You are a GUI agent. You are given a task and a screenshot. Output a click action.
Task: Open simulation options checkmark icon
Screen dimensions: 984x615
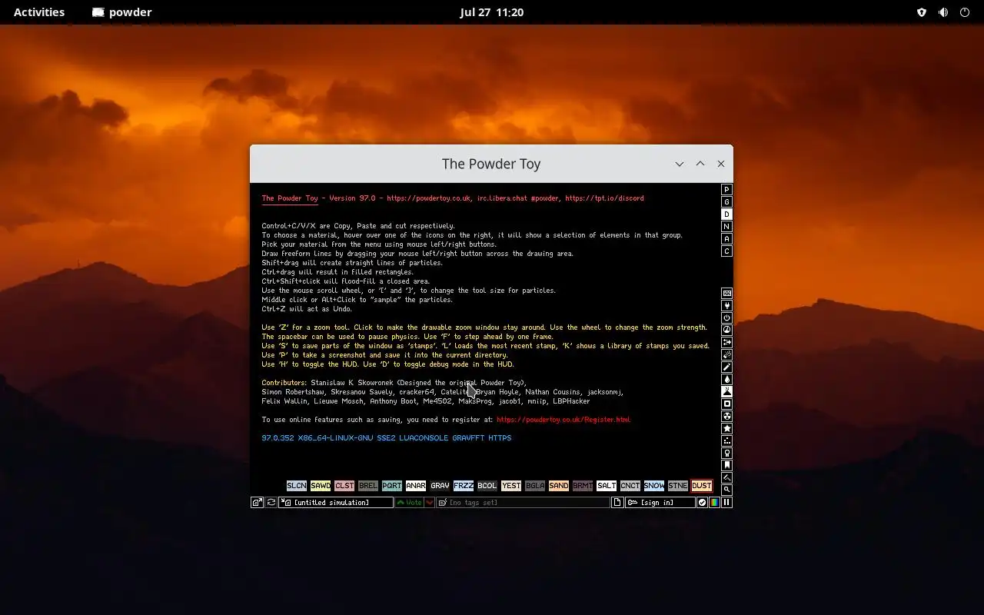702,502
